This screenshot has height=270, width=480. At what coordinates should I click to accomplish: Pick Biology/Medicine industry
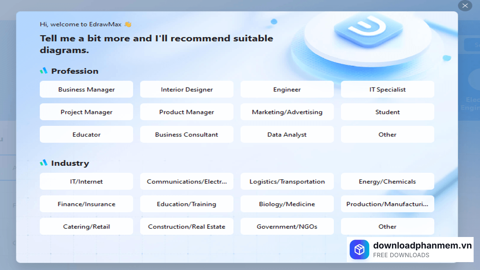[x=287, y=204]
